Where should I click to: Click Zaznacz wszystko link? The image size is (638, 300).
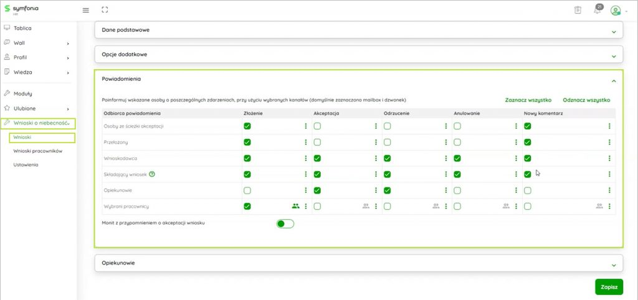[x=528, y=100]
